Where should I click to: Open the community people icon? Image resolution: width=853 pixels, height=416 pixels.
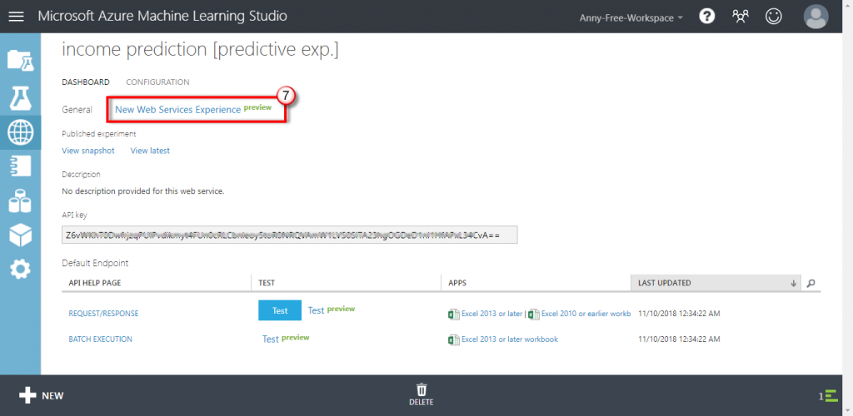click(741, 17)
